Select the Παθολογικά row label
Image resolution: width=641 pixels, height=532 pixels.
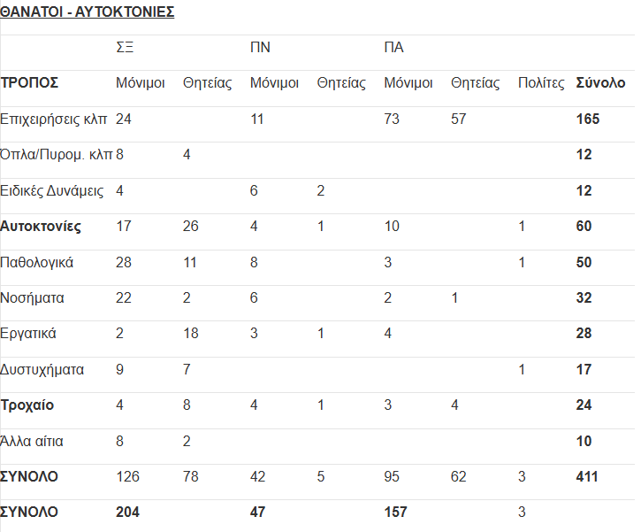(x=37, y=262)
